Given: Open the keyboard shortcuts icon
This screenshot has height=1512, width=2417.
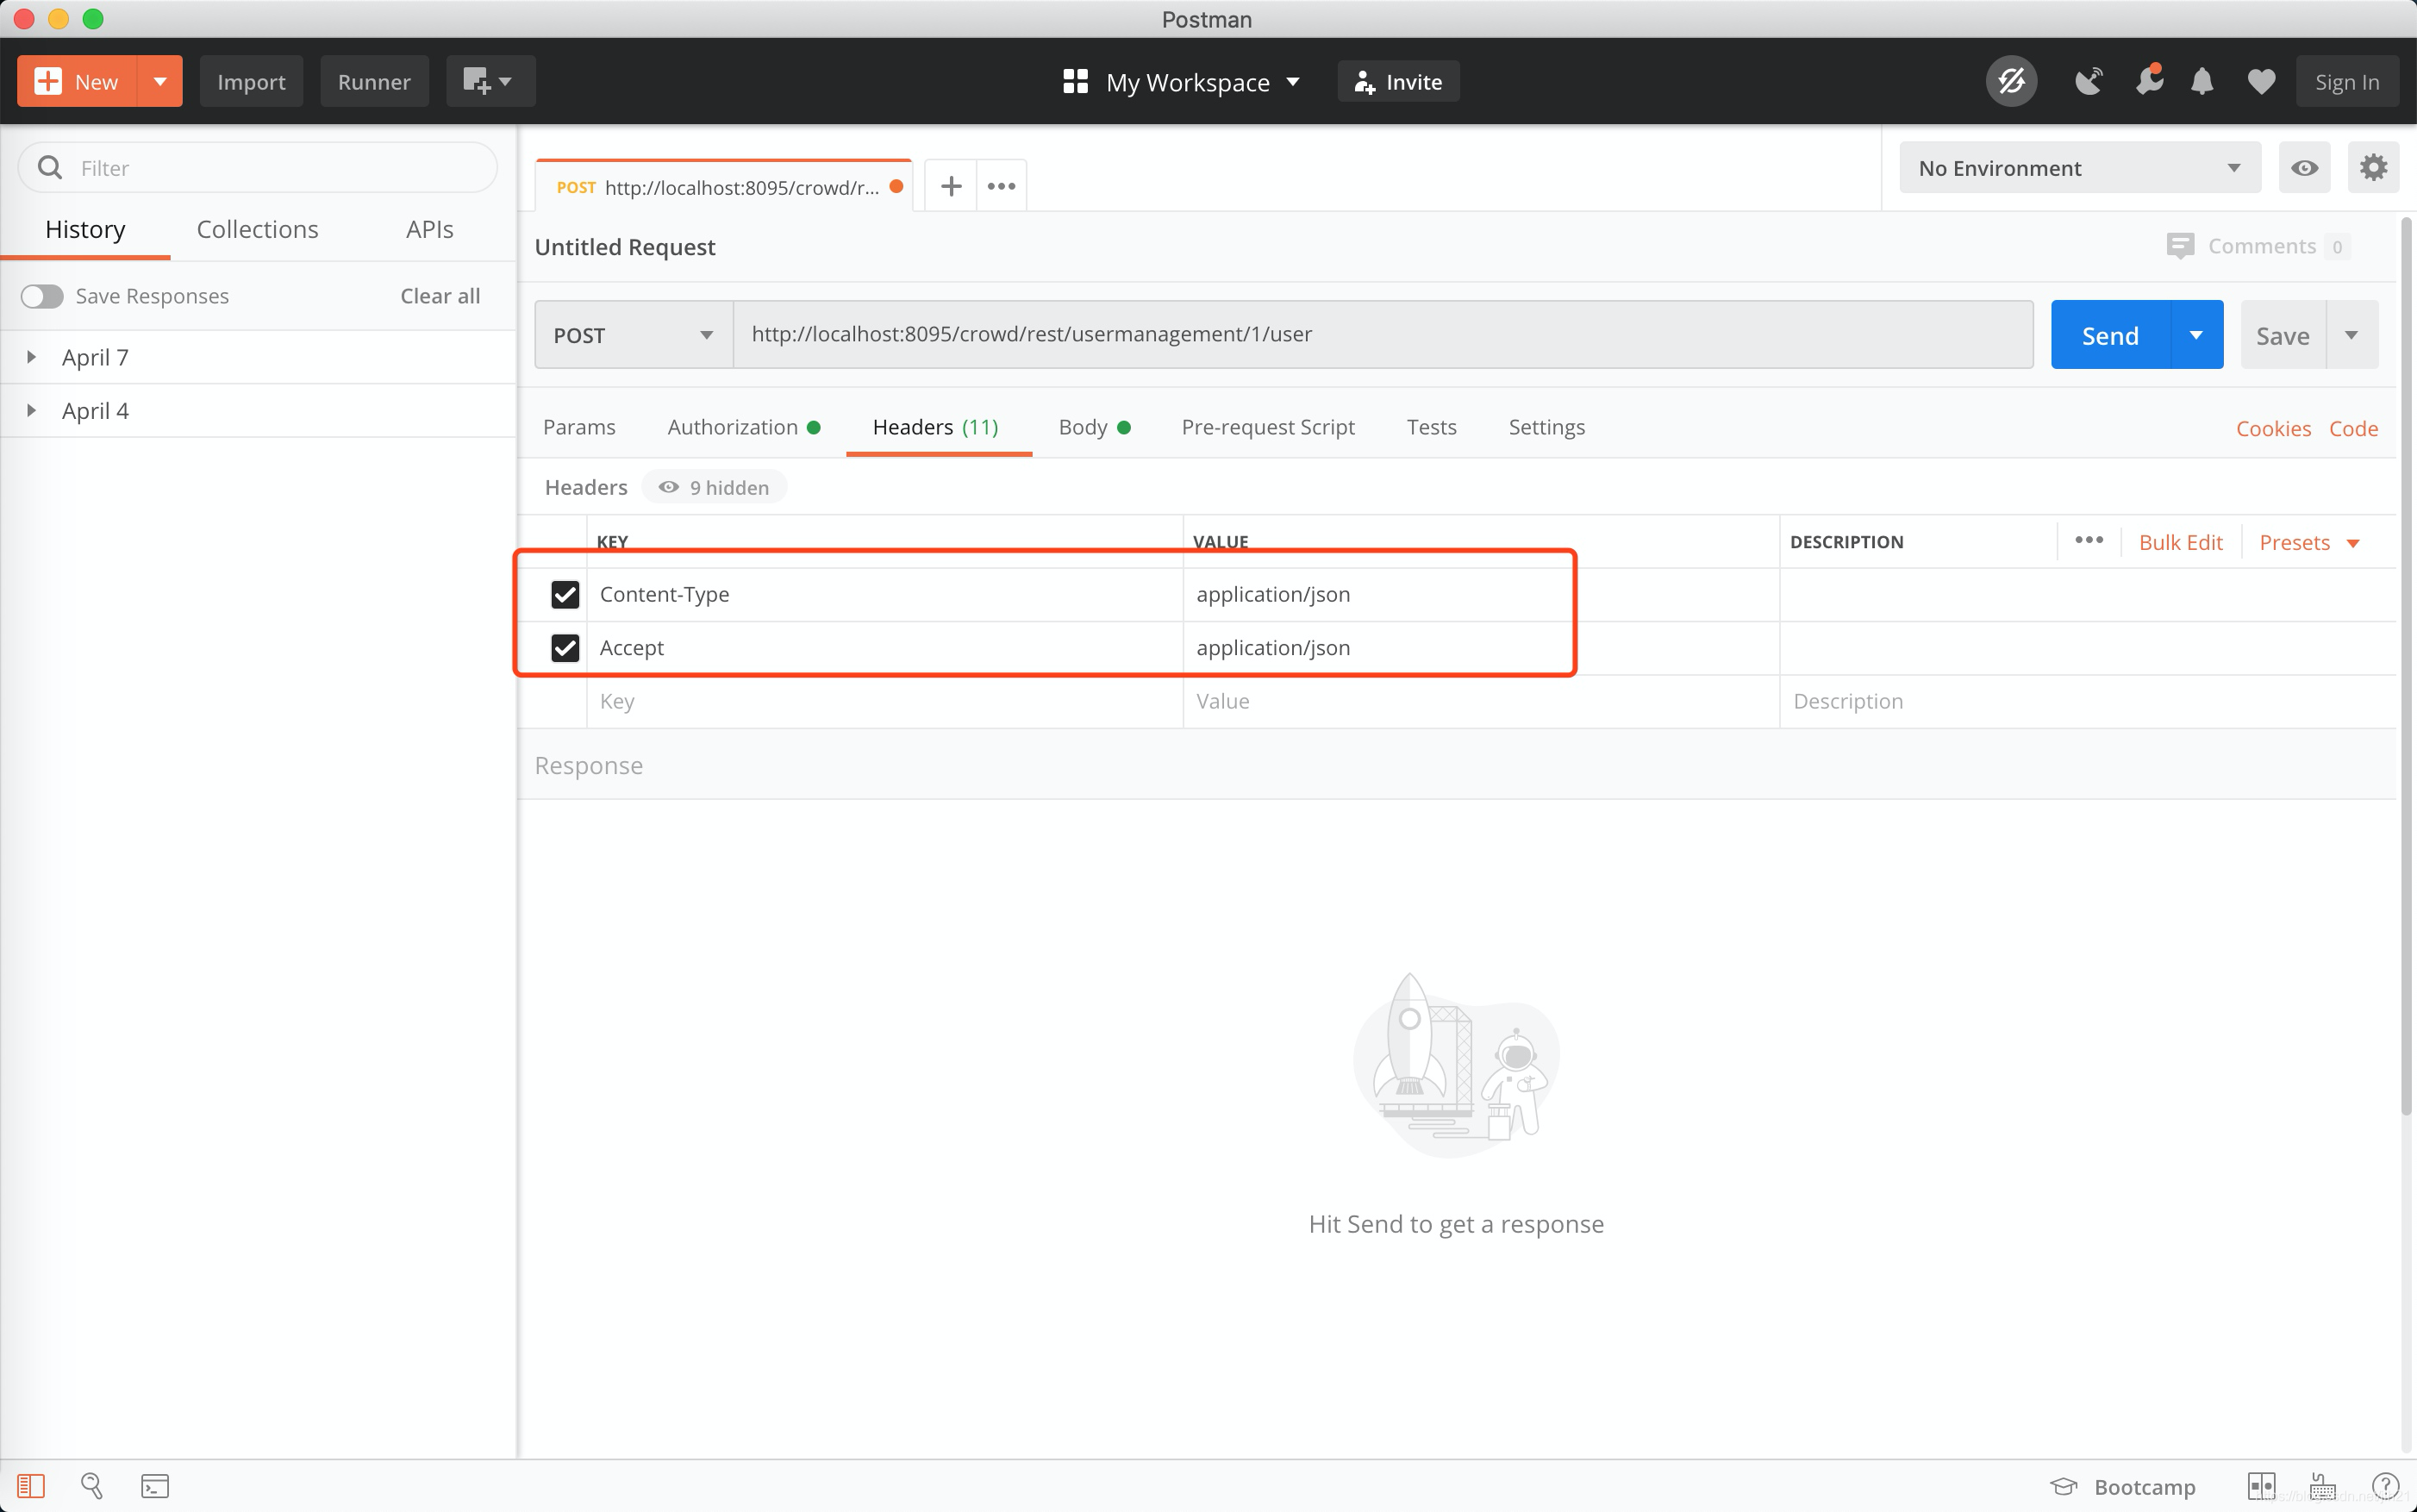Looking at the screenshot, I should [2323, 1486].
